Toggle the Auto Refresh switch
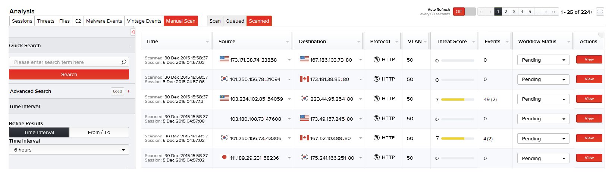The width and height of the screenshot is (612, 176). 464,12
